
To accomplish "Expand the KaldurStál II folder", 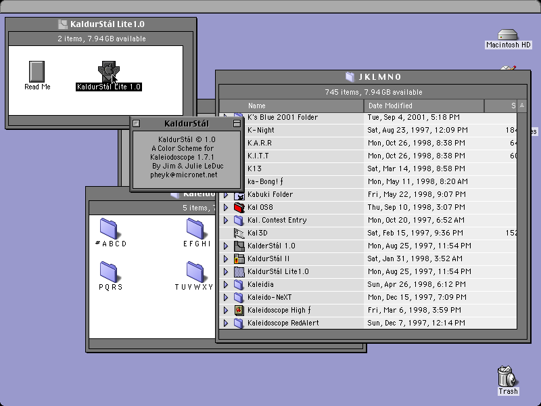I will [226, 259].
